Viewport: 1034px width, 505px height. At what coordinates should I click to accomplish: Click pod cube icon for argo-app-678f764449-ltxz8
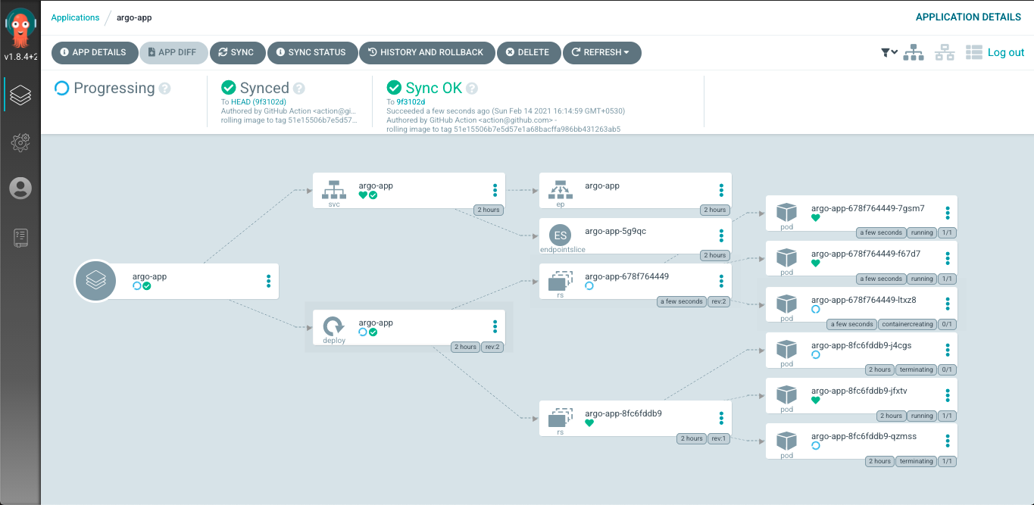[x=787, y=304]
